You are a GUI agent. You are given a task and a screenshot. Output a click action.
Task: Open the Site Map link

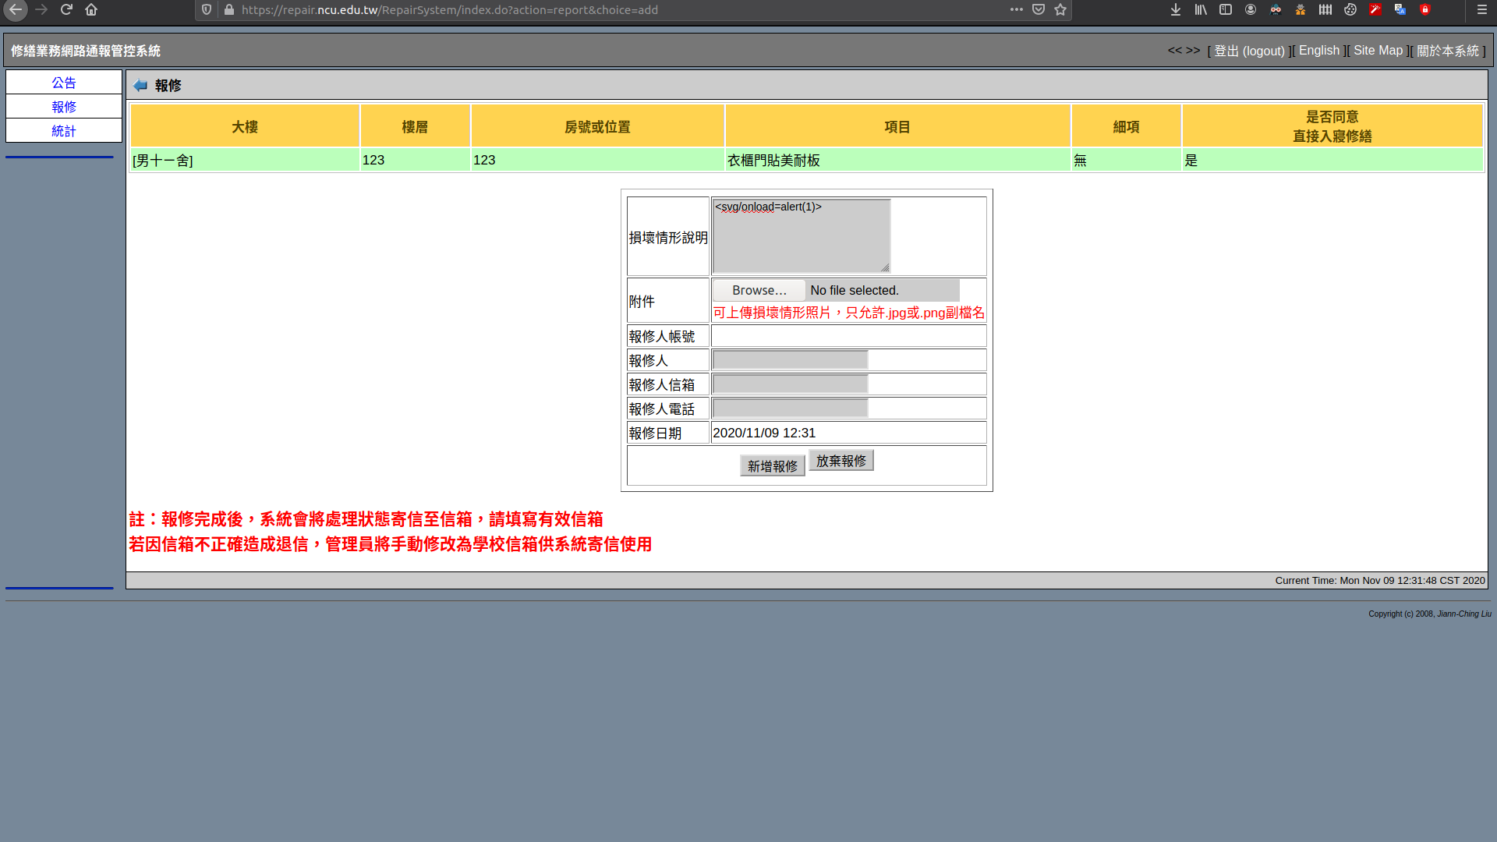1378,51
